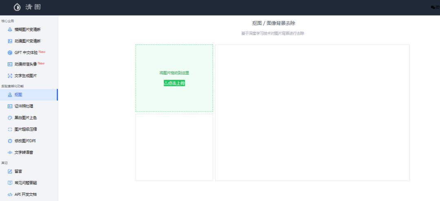The width and height of the screenshot is (440, 201).
Task: Click the large empty result preview panel
Action: (x=312, y=113)
